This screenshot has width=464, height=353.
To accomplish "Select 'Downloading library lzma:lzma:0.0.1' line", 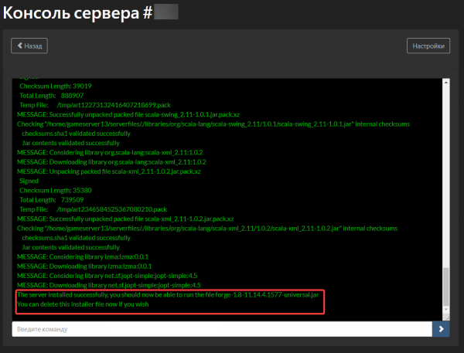I will pyautogui.click(x=84, y=266).
